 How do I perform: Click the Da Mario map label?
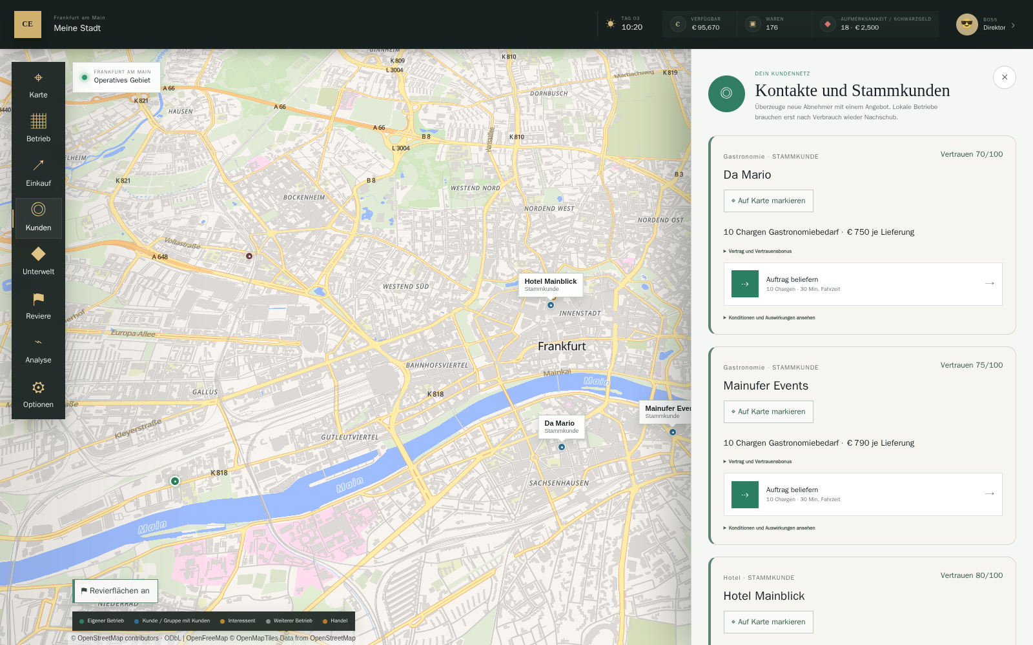point(562,426)
